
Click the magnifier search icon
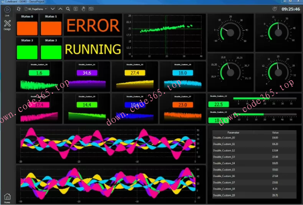point(68,9)
